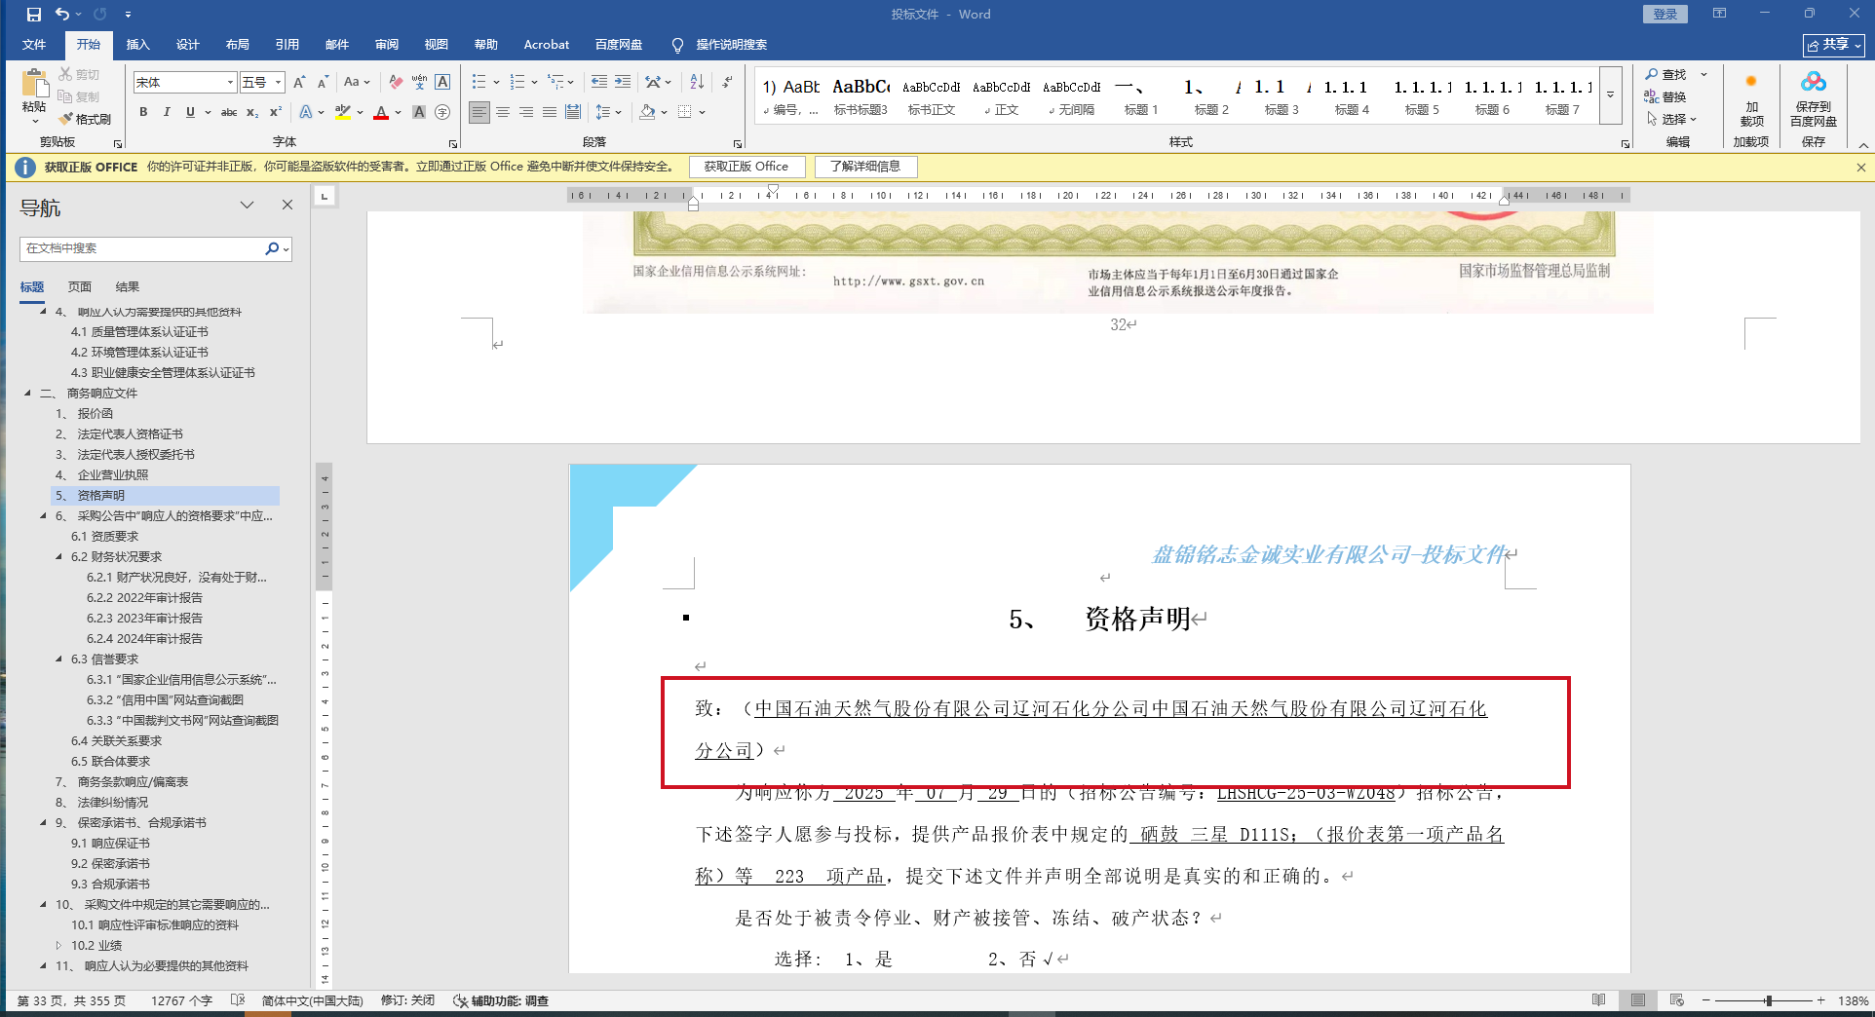Switch to the 结果 navigation tab

(128, 287)
